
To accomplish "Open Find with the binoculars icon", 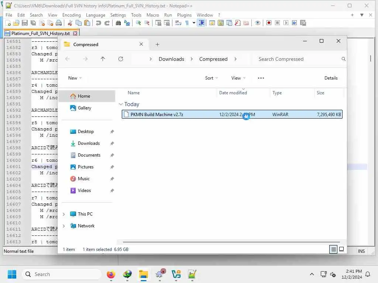I will click(118, 23).
